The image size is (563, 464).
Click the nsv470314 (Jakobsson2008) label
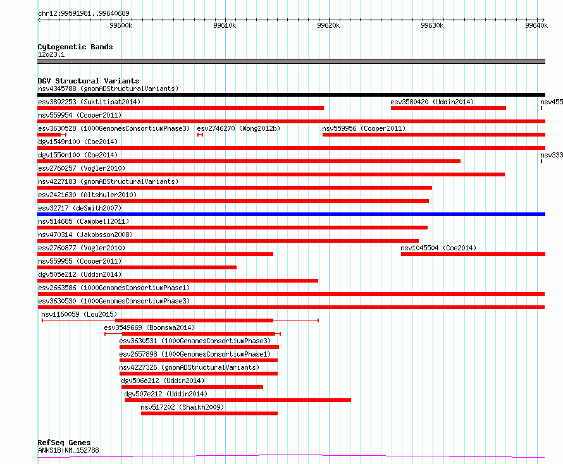(85, 235)
